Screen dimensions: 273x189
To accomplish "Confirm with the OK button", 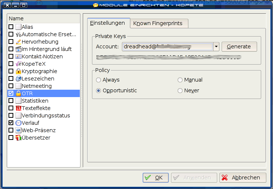I will [156, 178].
